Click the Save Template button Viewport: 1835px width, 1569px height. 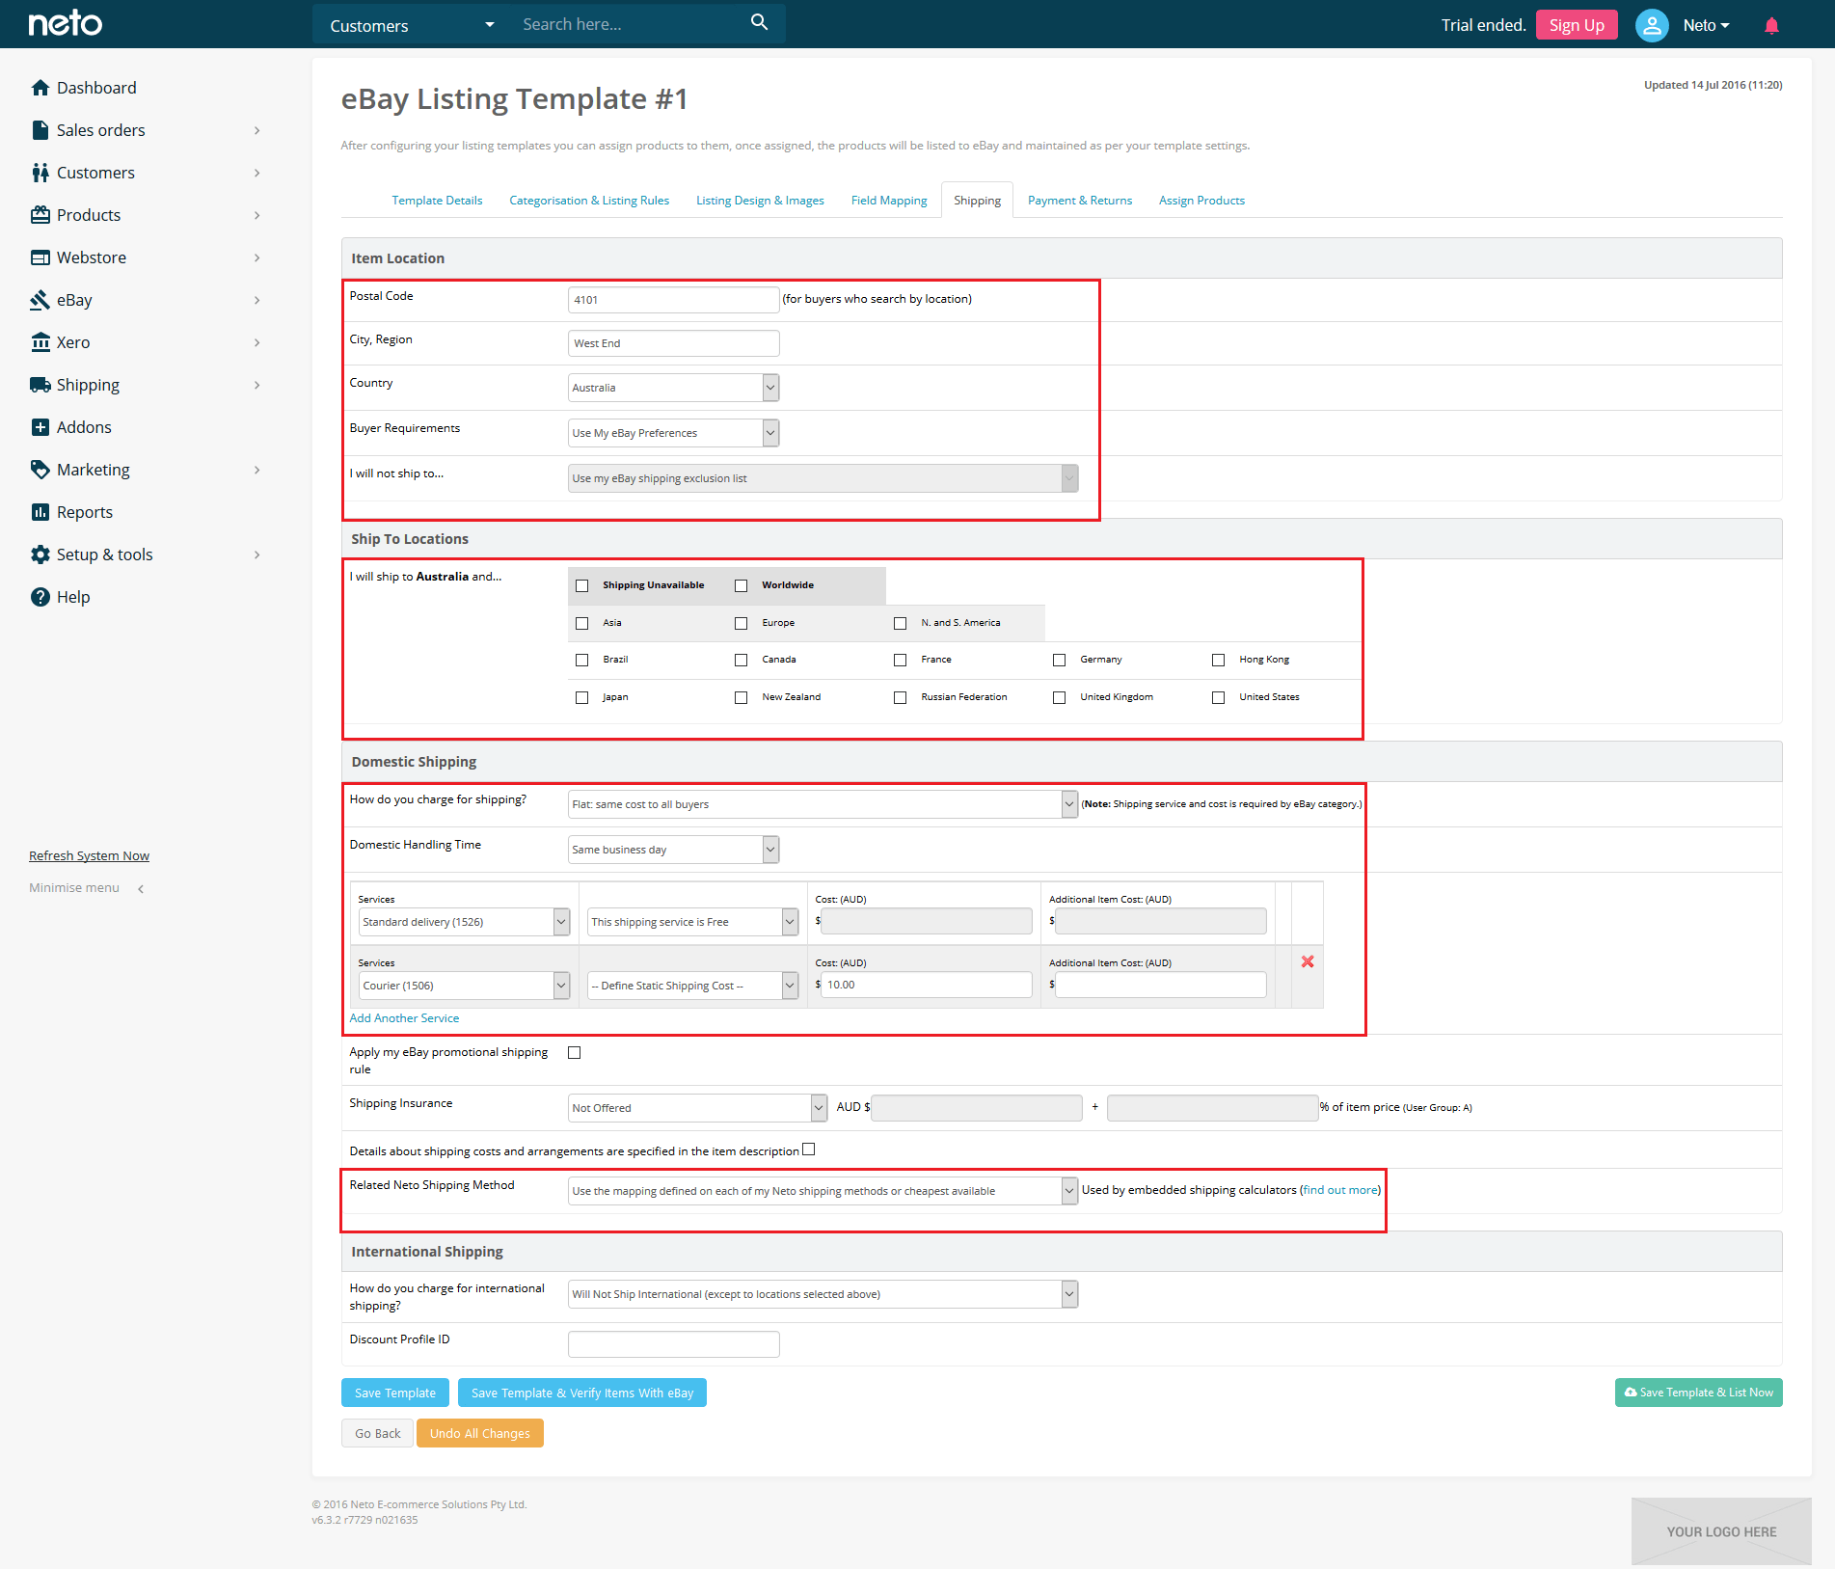(394, 1393)
